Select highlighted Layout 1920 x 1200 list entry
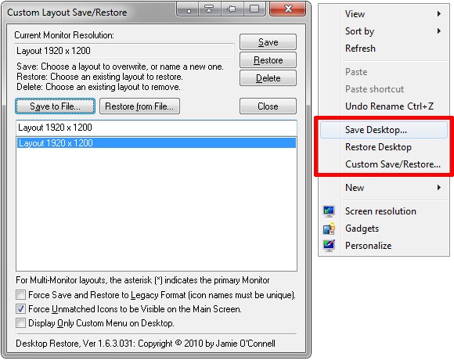The height and width of the screenshot is (360, 454). click(x=157, y=143)
